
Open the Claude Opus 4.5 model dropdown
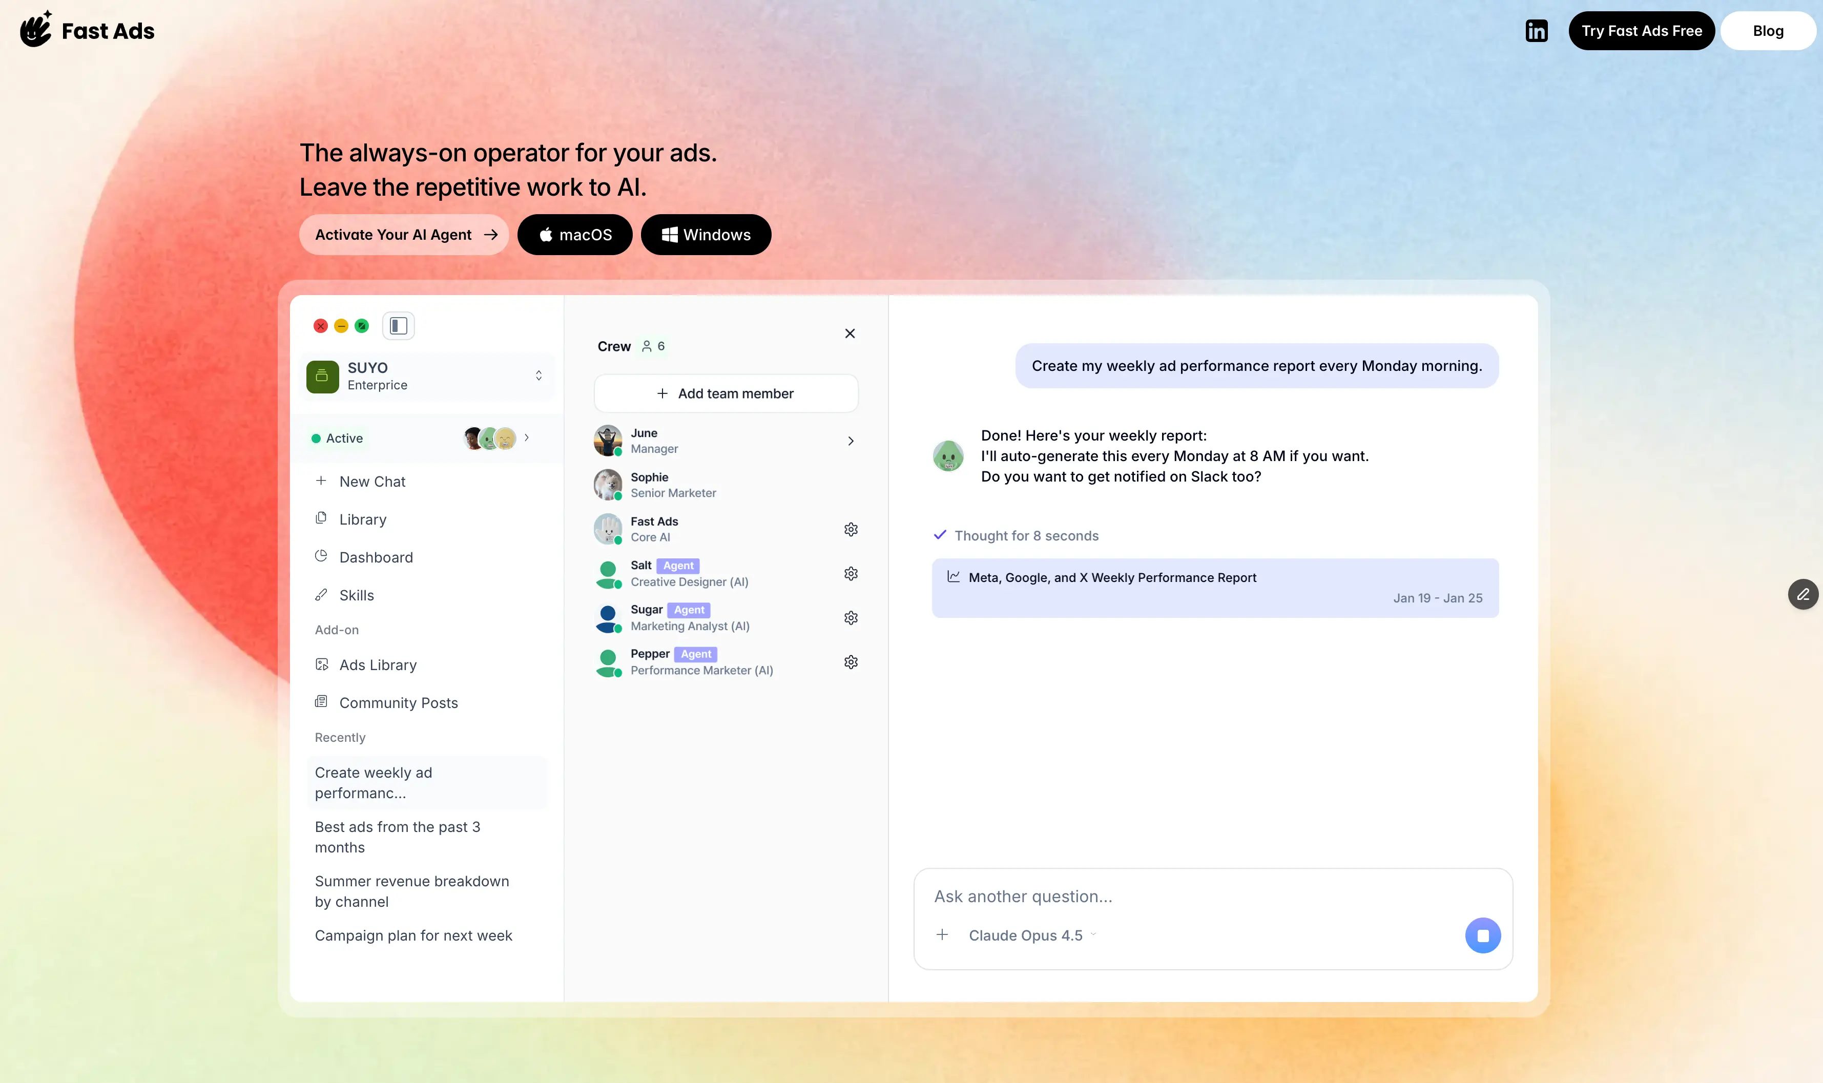[1032, 935]
